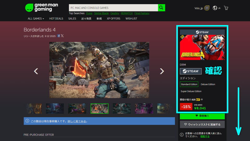This screenshot has width=250, height=141.
Task: Open the ALL GAMES dropdown menu
Action: (36, 19)
